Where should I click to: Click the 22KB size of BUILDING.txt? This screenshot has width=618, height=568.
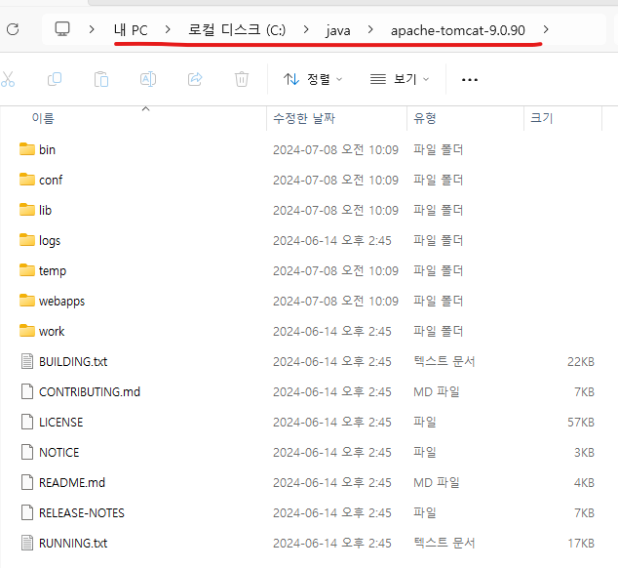pyautogui.click(x=581, y=362)
